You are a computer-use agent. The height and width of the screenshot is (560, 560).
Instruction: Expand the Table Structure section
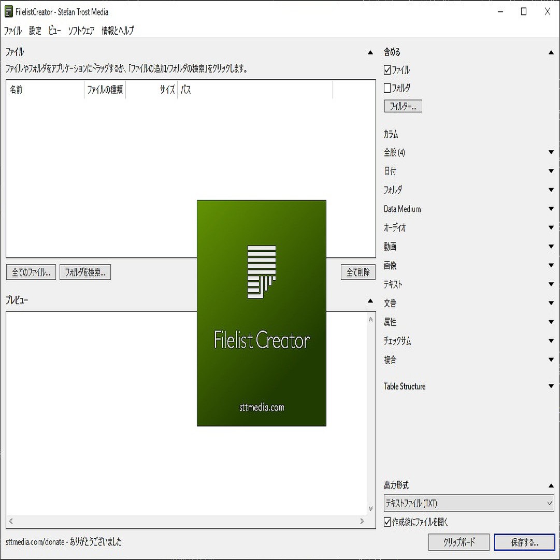[x=552, y=386]
